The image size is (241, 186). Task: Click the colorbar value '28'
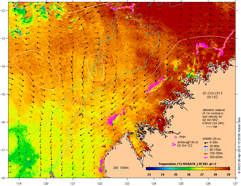tap(215, 175)
